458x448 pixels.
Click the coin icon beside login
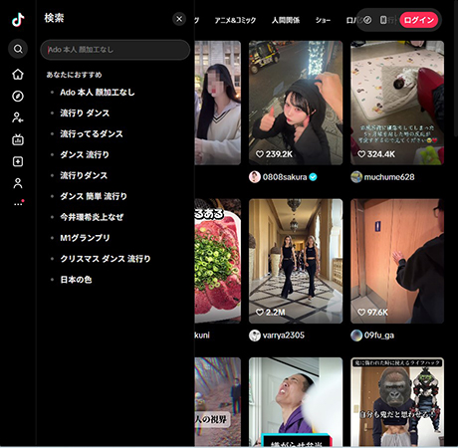367,20
